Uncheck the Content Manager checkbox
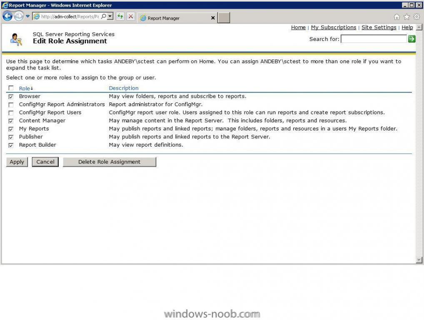 [11, 121]
